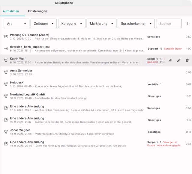Click the outgoing call icon beside Helpdesk
The image size is (192, 174).
point(6,84)
